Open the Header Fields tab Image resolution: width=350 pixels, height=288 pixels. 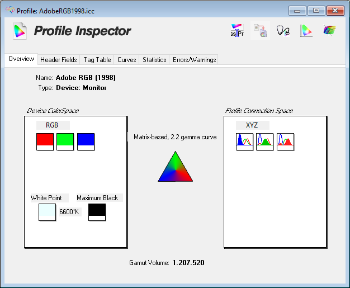(59, 60)
